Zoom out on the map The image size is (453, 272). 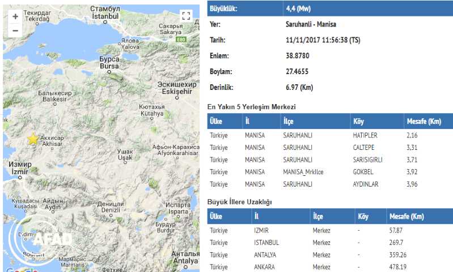pyautogui.click(x=15, y=31)
